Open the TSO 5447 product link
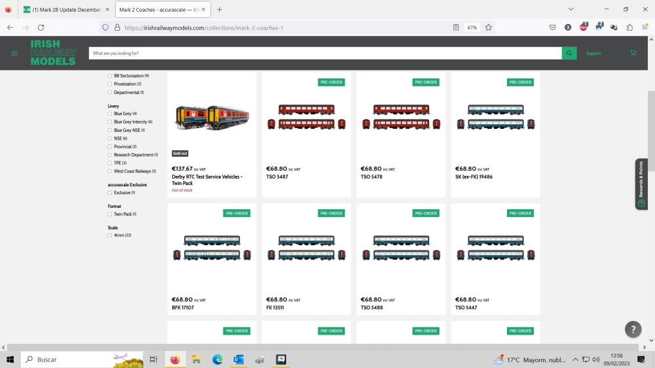Image resolution: width=655 pixels, height=368 pixels. [466, 308]
